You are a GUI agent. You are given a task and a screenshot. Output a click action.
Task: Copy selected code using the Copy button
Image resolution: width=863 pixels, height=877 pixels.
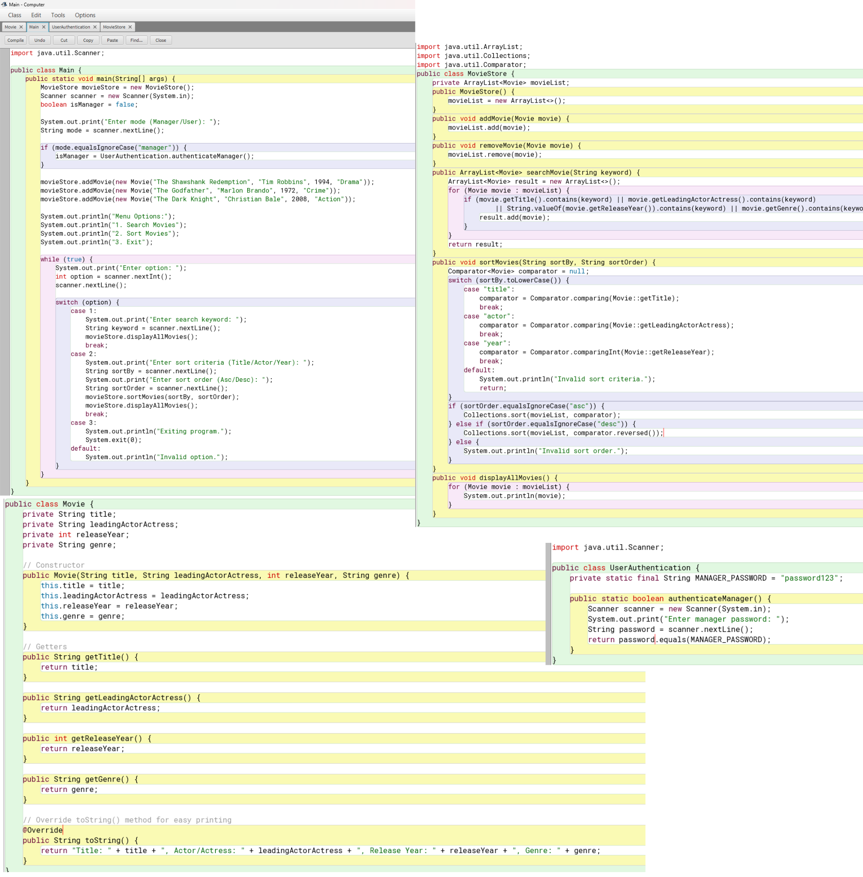point(88,40)
